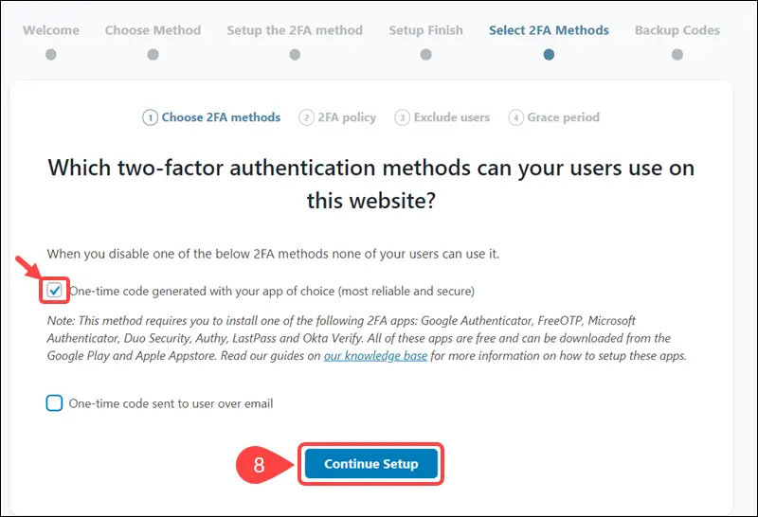Viewport: 758px width, 517px height.
Task: Open the Exclude users sub-step
Action: tap(452, 117)
